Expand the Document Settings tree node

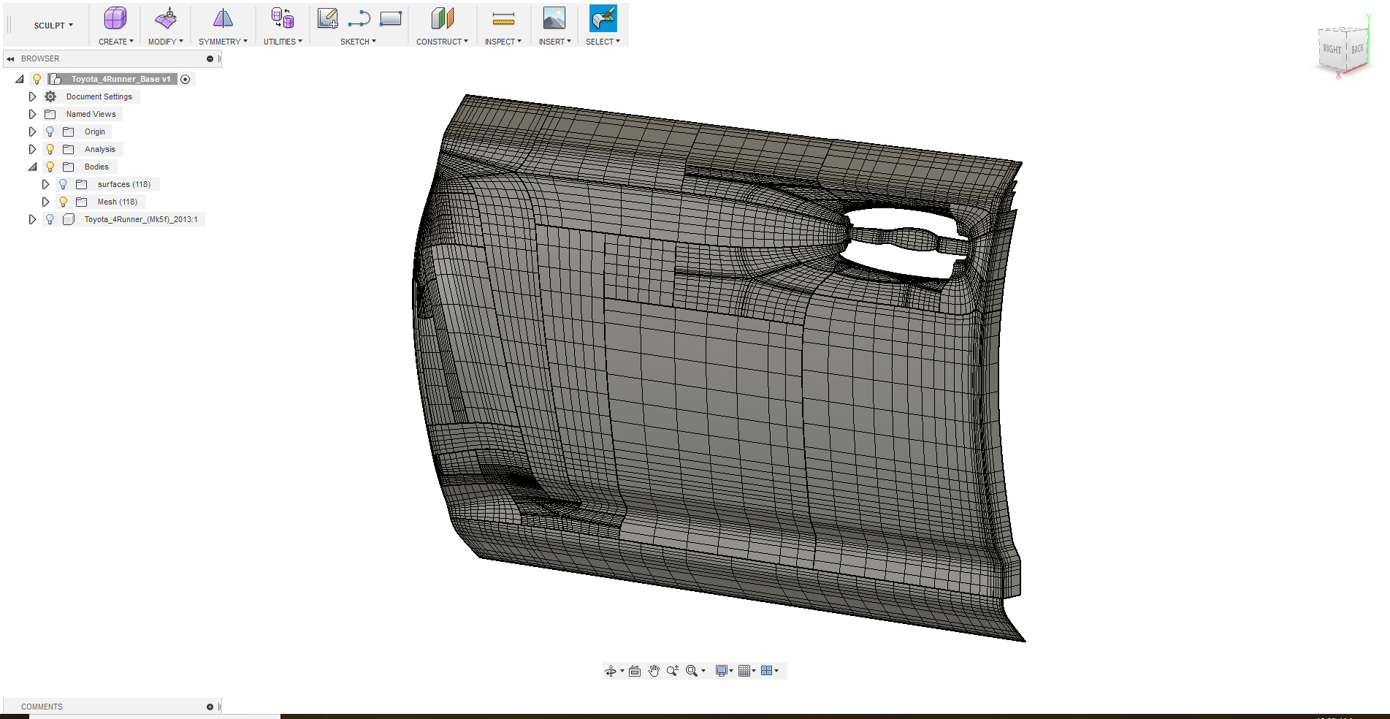tap(32, 96)
